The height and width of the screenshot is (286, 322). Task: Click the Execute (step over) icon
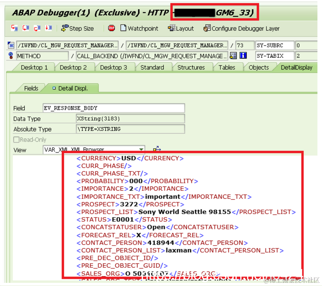(26, 28)
